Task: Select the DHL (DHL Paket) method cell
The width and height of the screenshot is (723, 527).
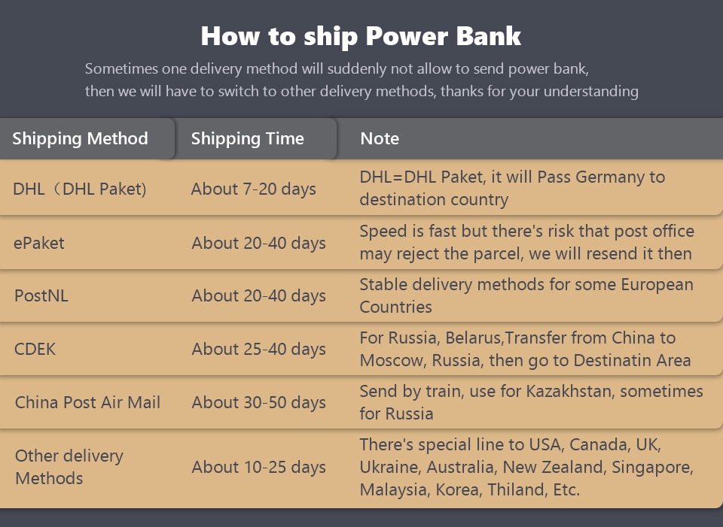Action: coord(80,189)
